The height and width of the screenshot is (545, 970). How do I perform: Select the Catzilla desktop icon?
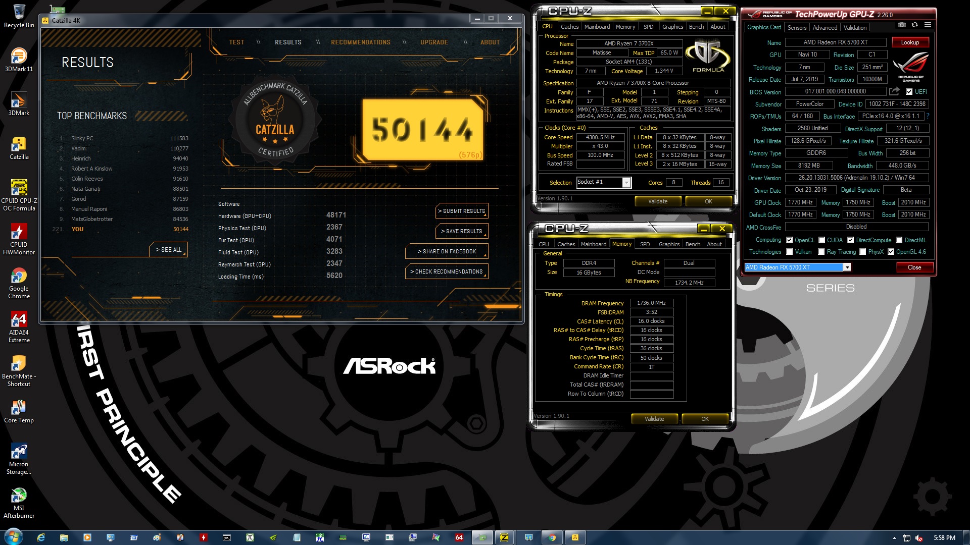click(x=19, y=148)
